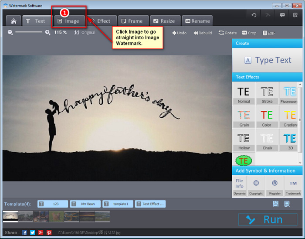Select the seventh photo thumbnail
305x239 pixels.
coord(102,216)
